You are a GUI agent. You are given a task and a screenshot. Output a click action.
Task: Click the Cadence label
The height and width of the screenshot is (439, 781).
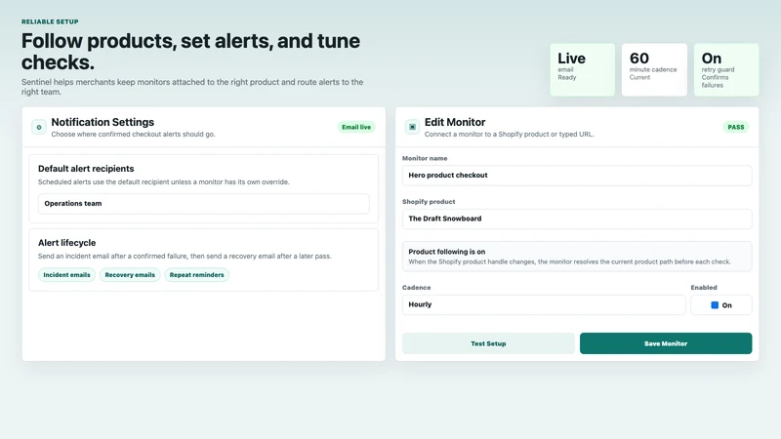pos(417,288)
